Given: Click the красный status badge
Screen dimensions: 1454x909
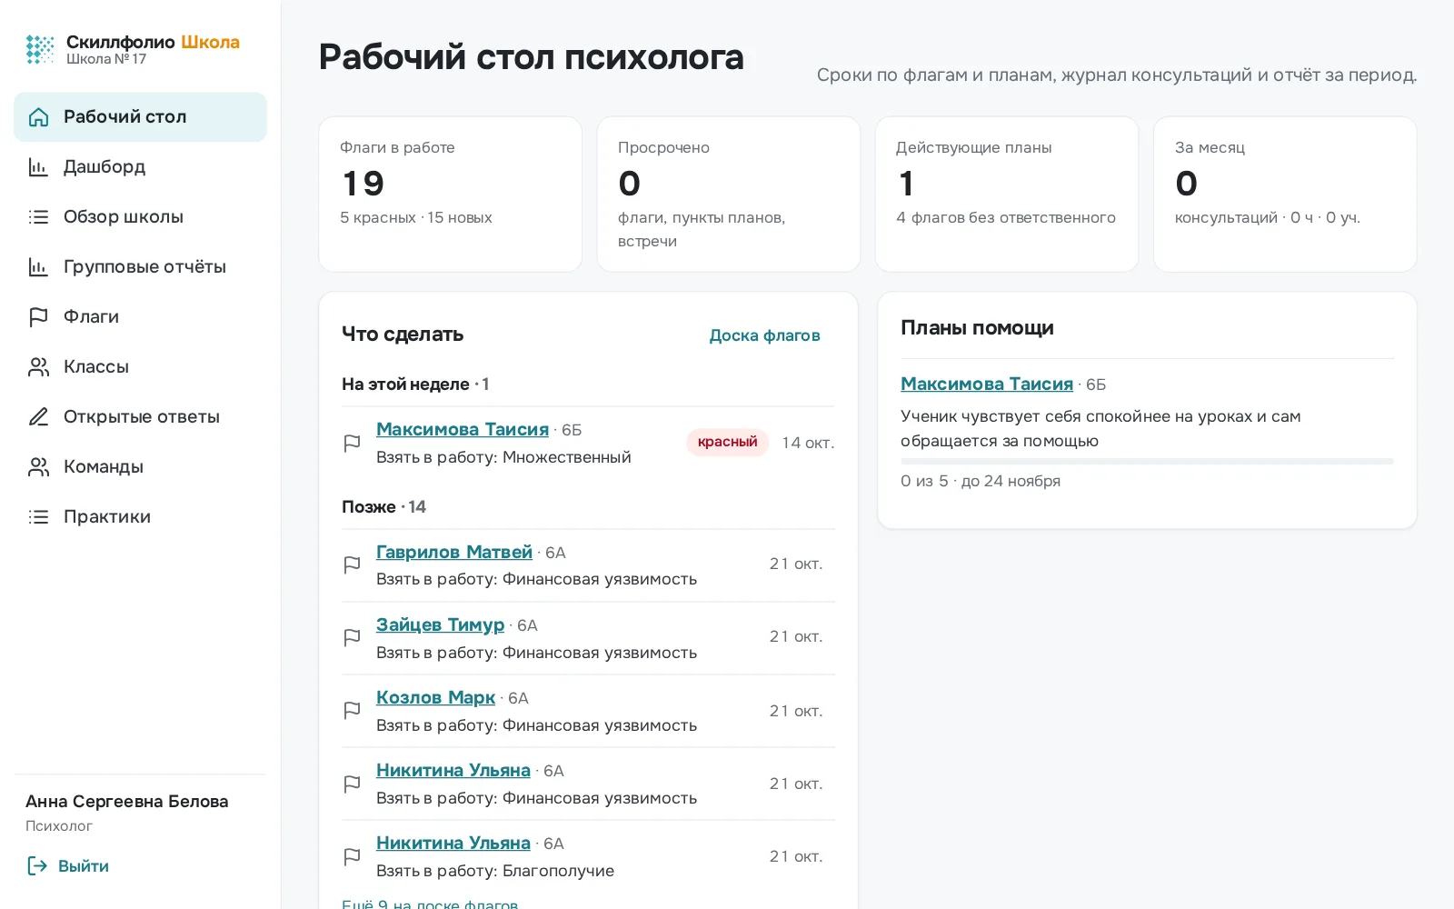Looking at the screenshot, I should [727, 443].
